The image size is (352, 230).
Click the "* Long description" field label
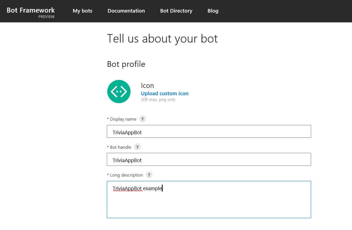tap(125, 175)
